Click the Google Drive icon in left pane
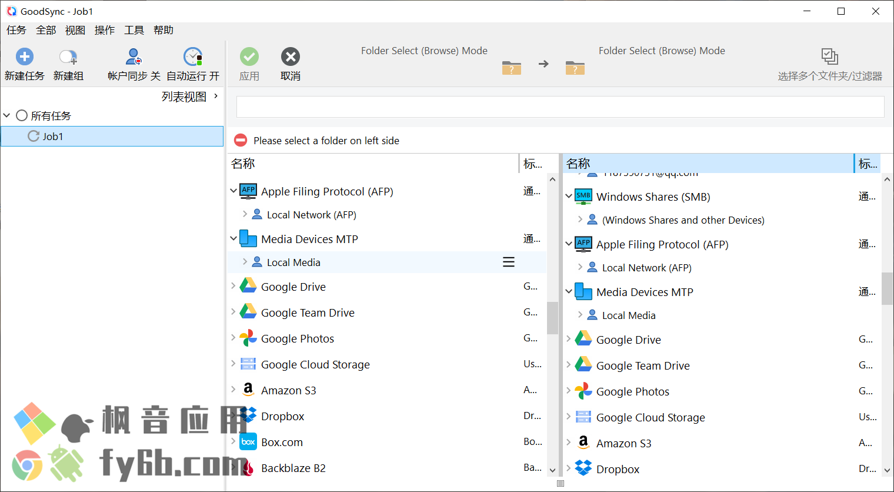The image size is (894, 492). (x=248, y=286)
